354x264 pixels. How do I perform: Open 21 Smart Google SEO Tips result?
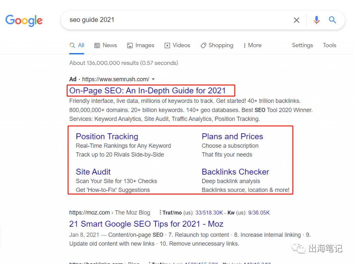click(x=146, y=224)
